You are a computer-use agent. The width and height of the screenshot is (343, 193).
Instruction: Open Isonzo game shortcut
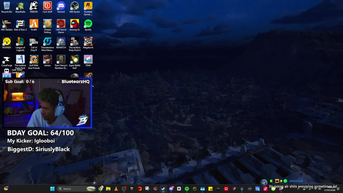point(47,61)
